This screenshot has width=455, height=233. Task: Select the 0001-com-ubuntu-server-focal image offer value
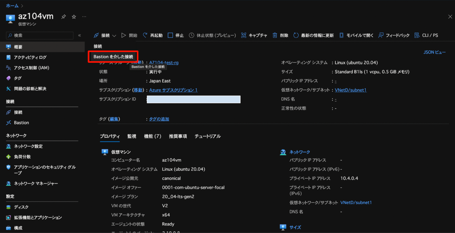193,187
